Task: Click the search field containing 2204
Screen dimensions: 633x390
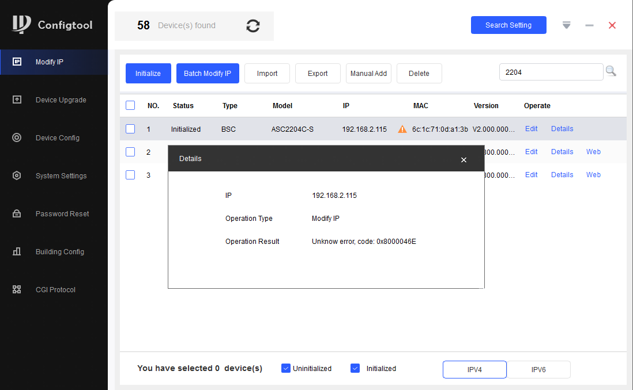Action: tap(551, 72)
